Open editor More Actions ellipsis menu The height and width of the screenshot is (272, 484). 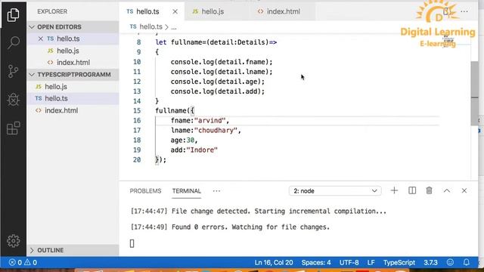464,12
